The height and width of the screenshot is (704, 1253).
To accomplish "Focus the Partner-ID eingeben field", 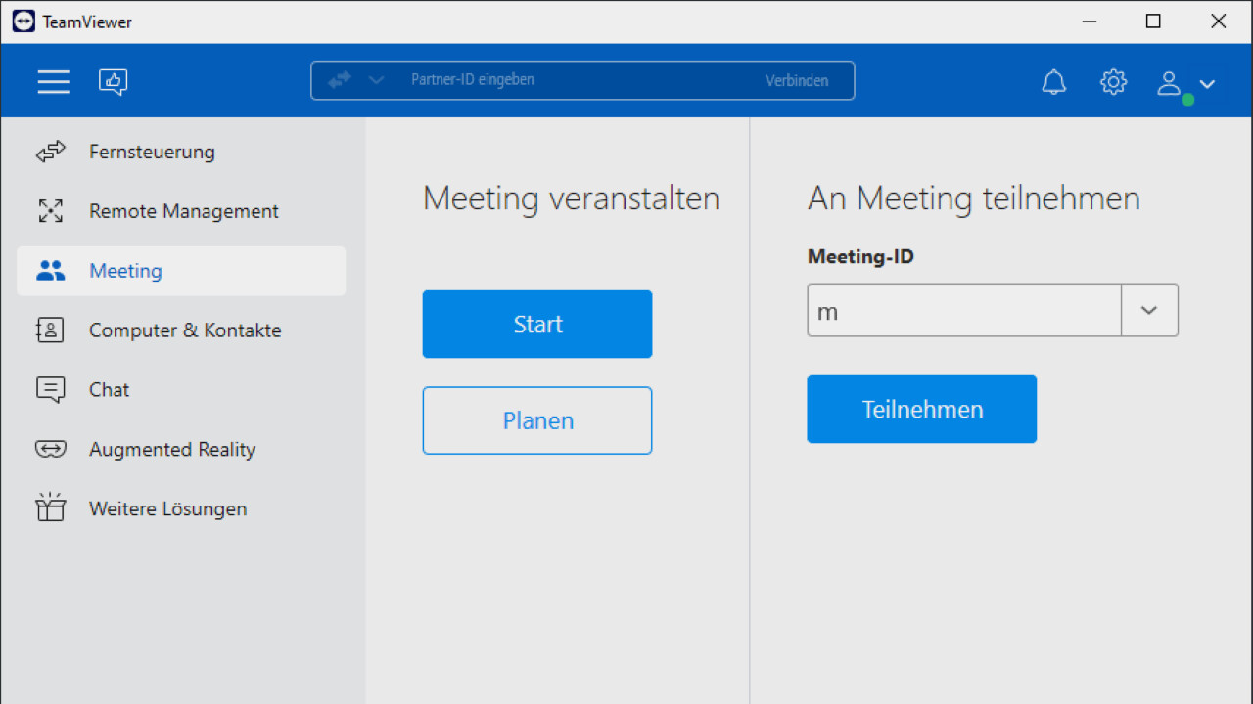I will 578,80.
